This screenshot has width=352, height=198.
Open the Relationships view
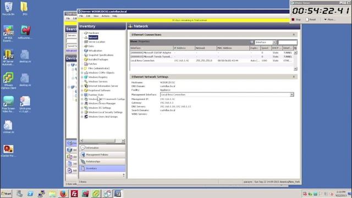click(102, 161)
